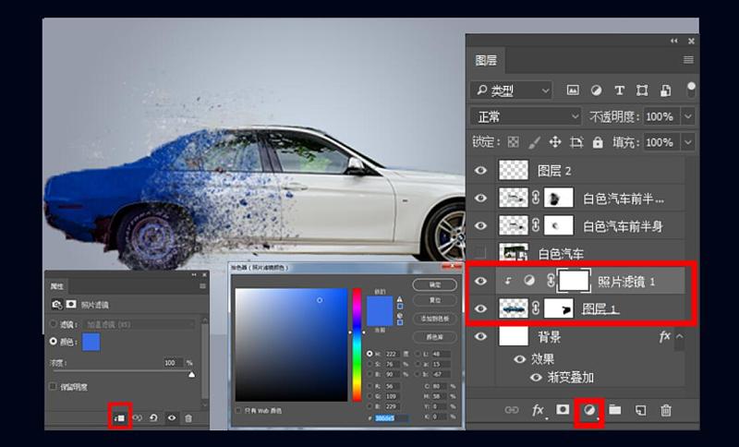Click the clip-to-layer icon in Properties panel
The height and width of the screenshot is (447, 739).
point(119,417)
